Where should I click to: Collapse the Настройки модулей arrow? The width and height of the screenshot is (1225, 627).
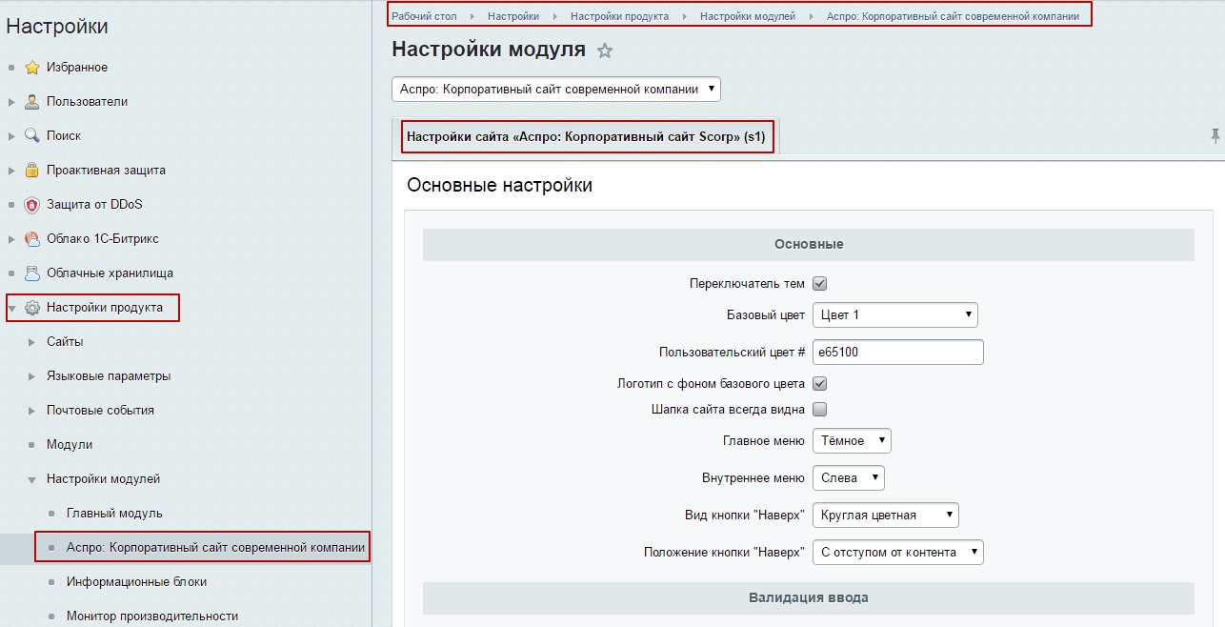pos(31,479)
